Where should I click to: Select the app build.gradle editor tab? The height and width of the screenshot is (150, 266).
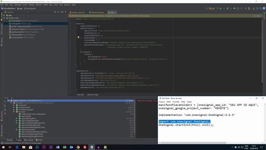[x=112, y=12]
